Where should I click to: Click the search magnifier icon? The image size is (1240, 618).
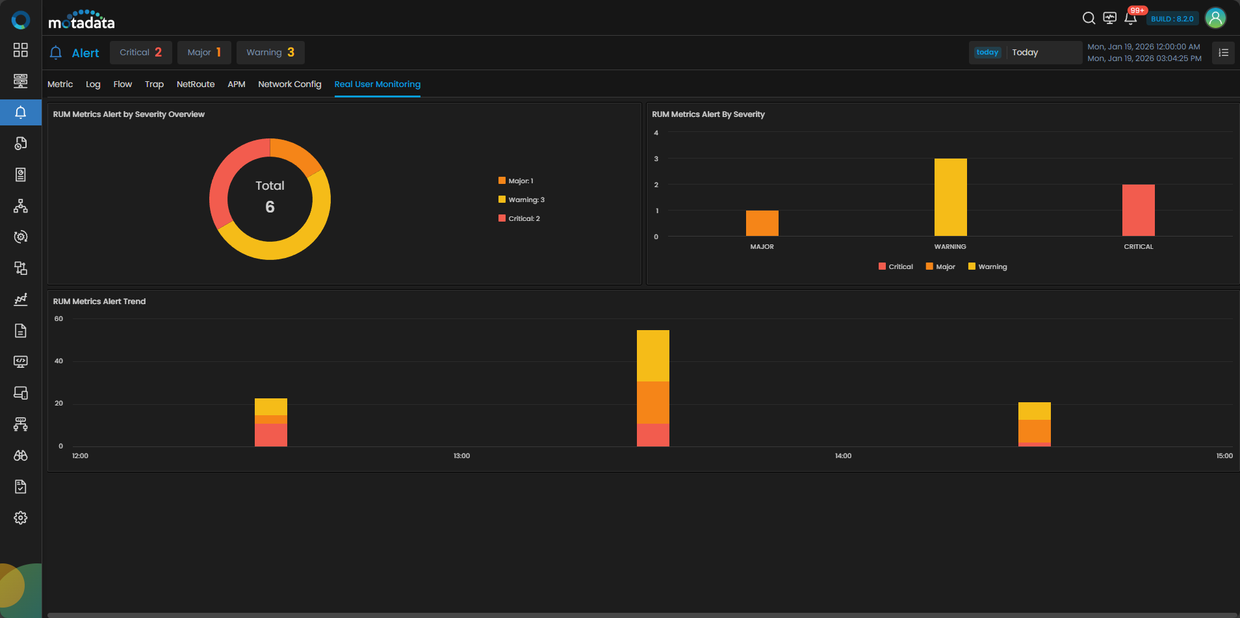click(x=1089, y=18)
